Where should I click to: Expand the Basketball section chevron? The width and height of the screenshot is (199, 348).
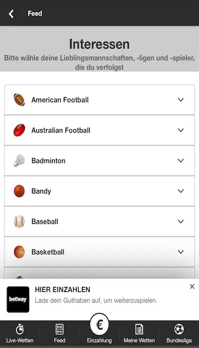pyautogui.click(x=181, y=252)
